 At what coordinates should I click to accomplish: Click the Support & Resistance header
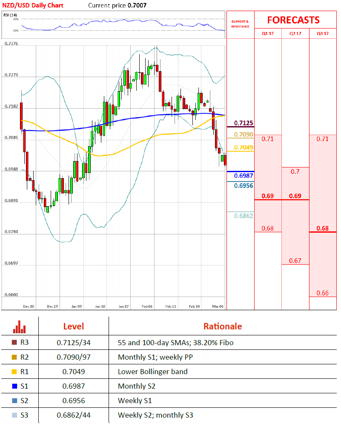tap(240, 24)
